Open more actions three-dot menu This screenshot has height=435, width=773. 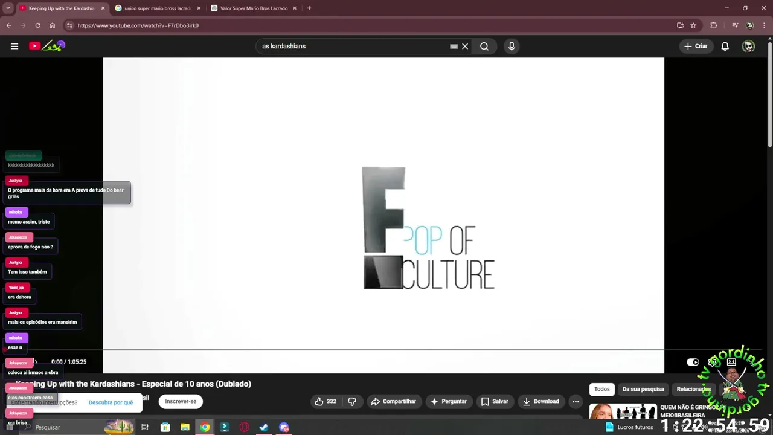(x=576, y=401)
